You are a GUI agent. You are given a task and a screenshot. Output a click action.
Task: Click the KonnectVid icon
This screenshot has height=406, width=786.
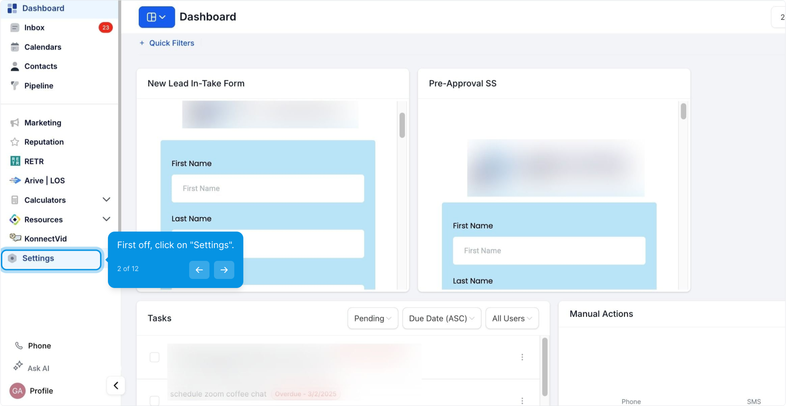pos(15,238)
